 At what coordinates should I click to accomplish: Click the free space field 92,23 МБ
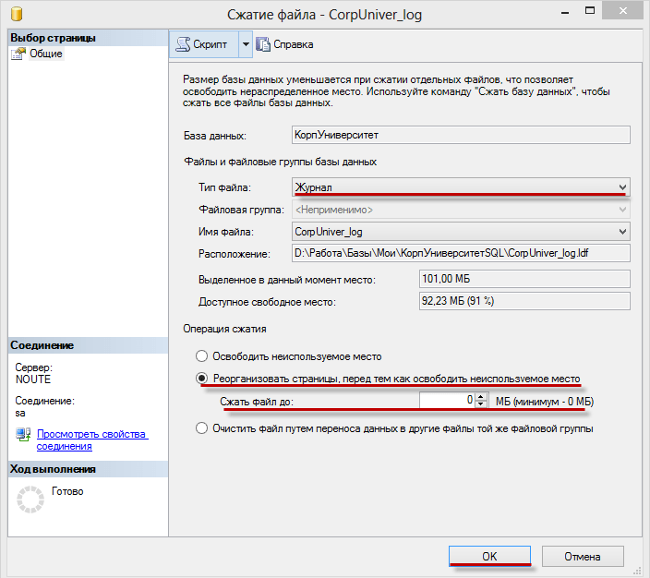(x=524, y=301)
